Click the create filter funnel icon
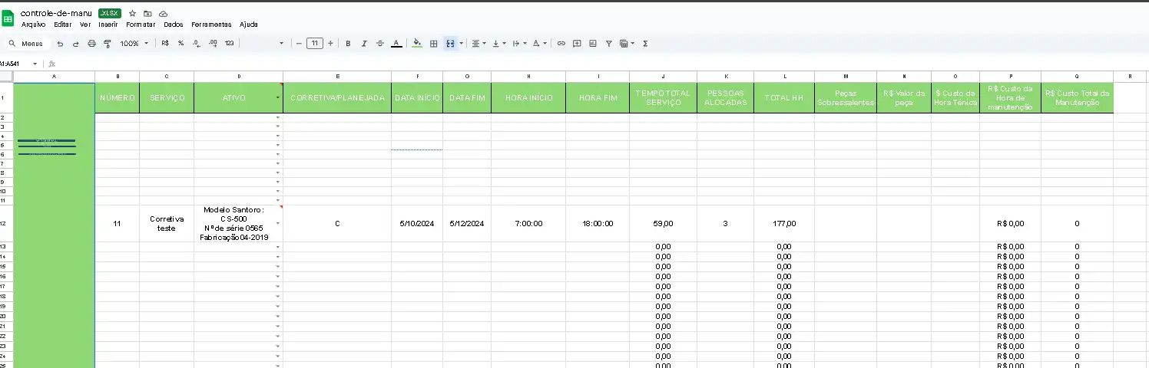The height and width of the screenshot is (368, 1149). coord(608,44)
